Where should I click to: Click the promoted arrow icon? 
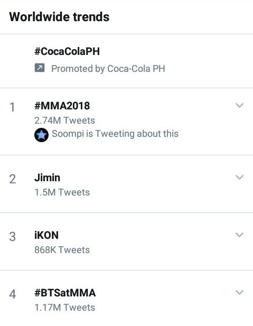coord(40,68)
